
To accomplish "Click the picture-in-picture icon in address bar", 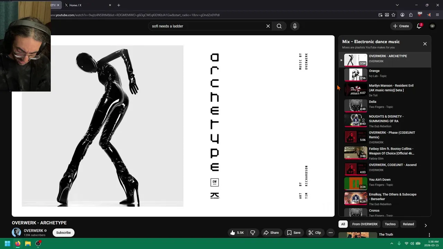I will point(380,15).
